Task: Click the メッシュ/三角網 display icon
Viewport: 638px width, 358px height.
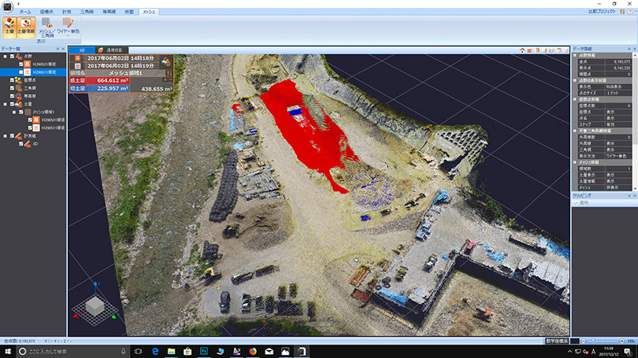Action: (x=46, y=27)
